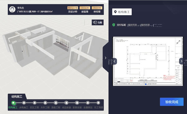Show next drawing with right arrow

181,61
